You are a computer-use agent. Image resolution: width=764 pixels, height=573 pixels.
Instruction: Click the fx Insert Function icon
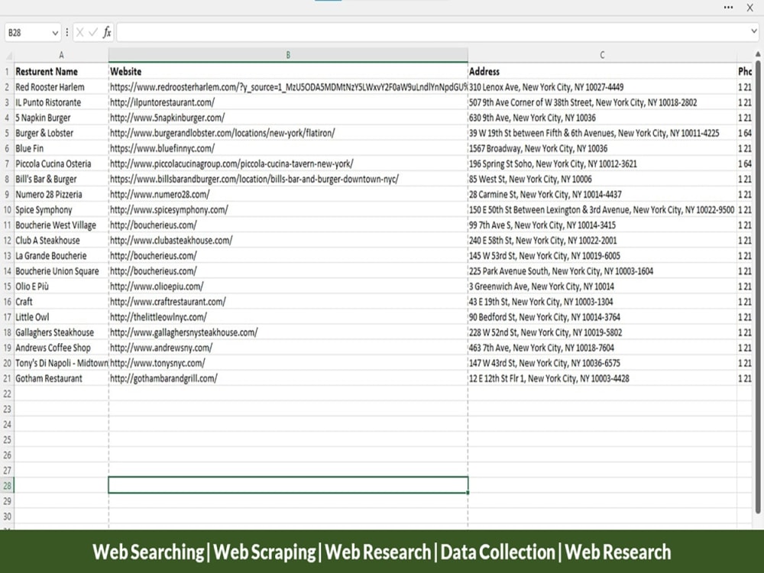[106, 32]
